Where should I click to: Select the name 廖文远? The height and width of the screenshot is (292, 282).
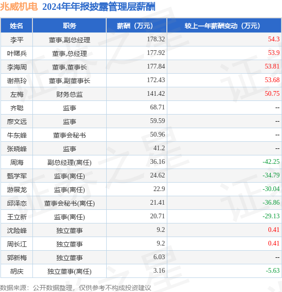coord(16,122)
